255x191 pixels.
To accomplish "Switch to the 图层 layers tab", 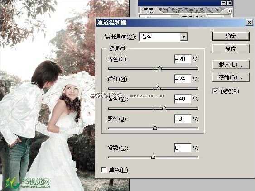I will (x=148, y=11).
